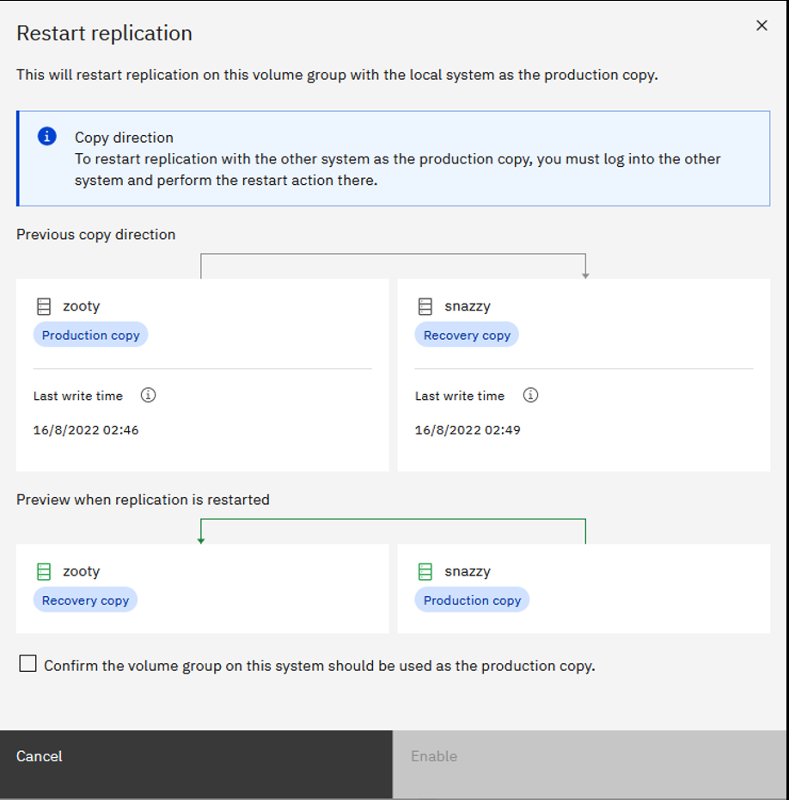Click the green snazzy volume group icon in the preview

tap(425, 570)
